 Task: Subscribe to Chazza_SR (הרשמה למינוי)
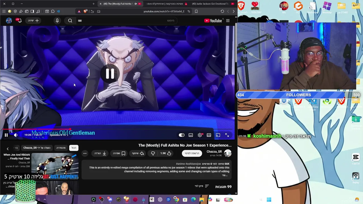(x=192, y=153)
